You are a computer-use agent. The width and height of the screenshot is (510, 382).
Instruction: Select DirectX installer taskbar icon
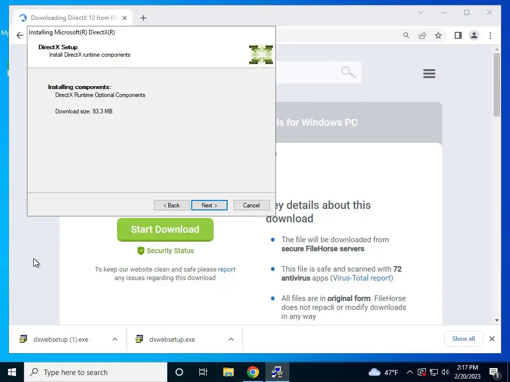[277, 372]
